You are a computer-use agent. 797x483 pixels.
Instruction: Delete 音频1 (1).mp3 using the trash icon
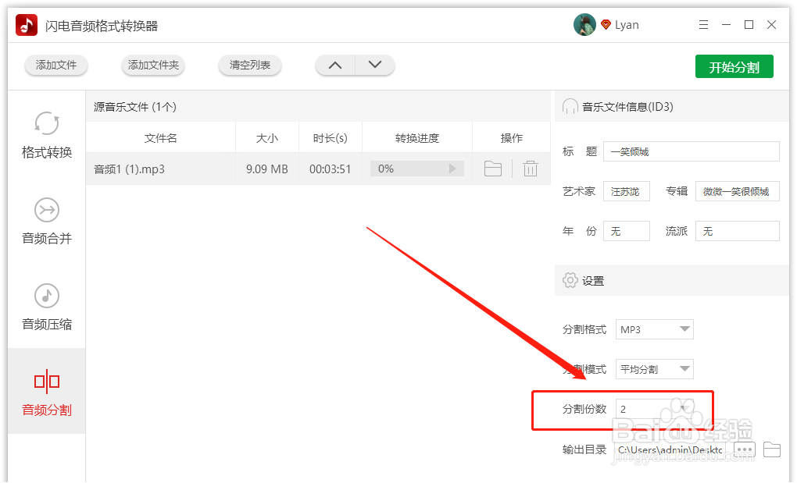coord(530,168)
